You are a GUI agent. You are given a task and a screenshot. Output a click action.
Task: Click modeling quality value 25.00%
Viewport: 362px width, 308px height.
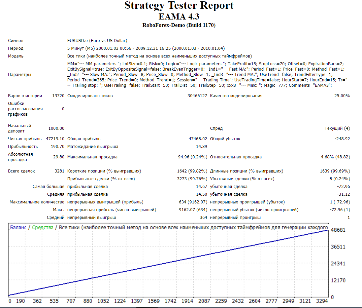click(342, 96)
